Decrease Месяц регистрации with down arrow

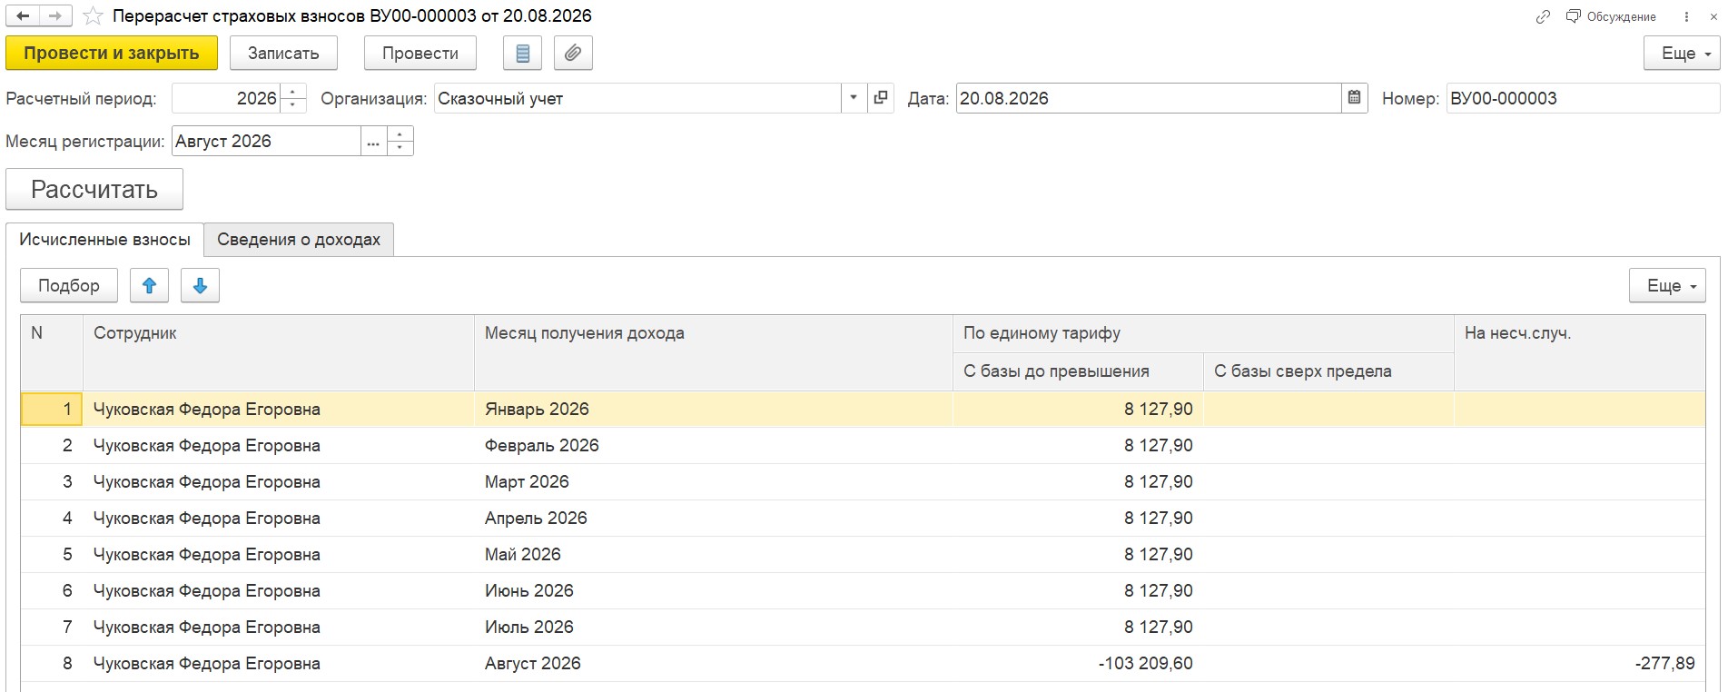(400, 148)
